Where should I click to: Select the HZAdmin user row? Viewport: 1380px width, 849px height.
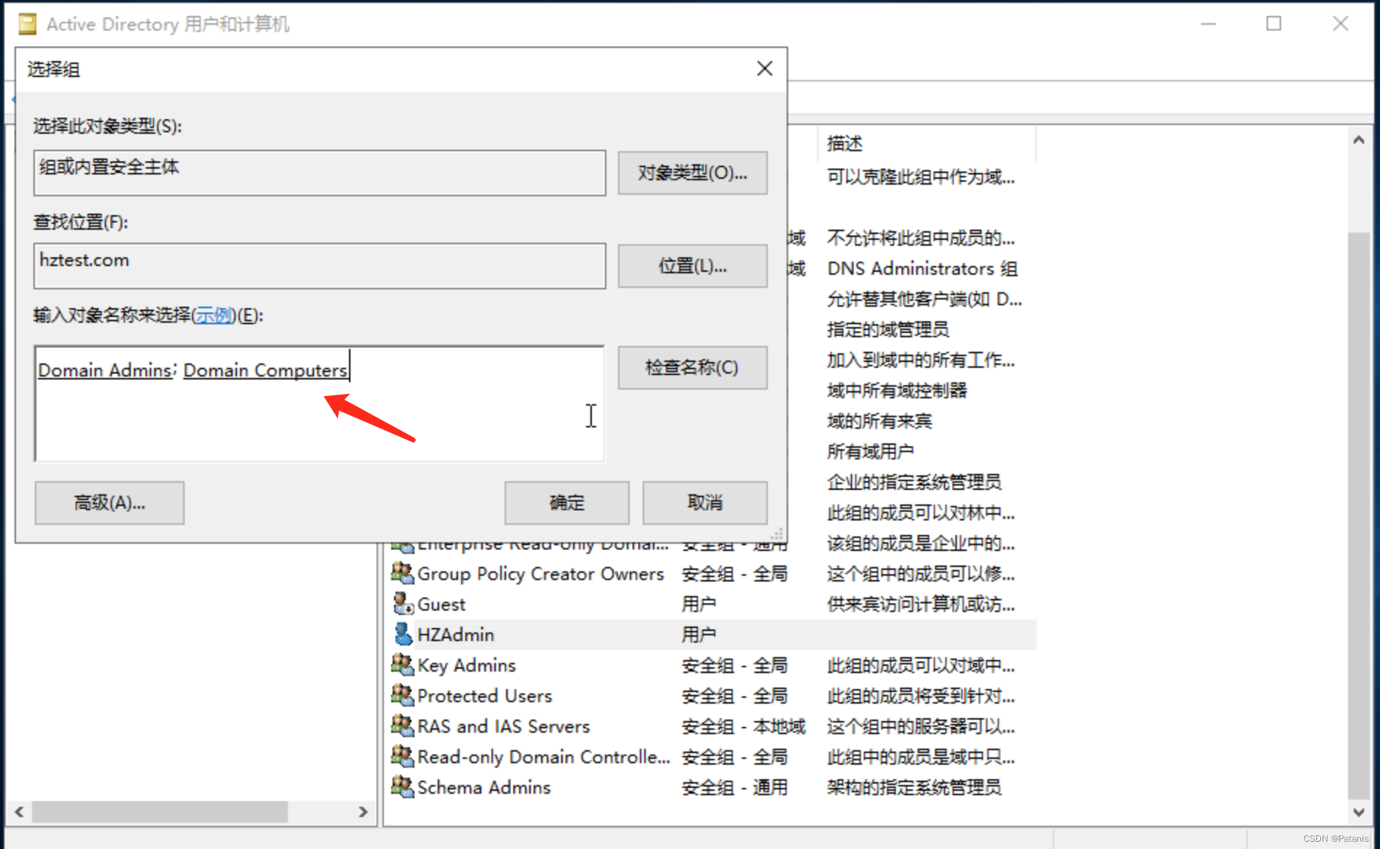click(713, 635)
